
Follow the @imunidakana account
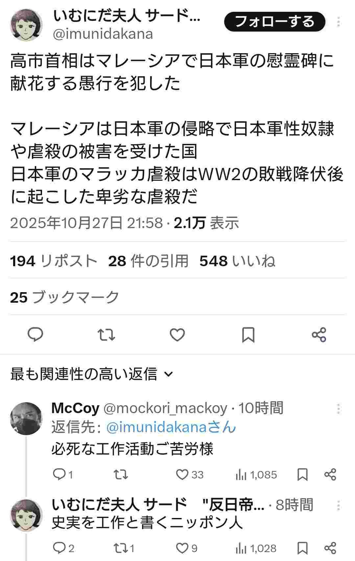(275, 22)
